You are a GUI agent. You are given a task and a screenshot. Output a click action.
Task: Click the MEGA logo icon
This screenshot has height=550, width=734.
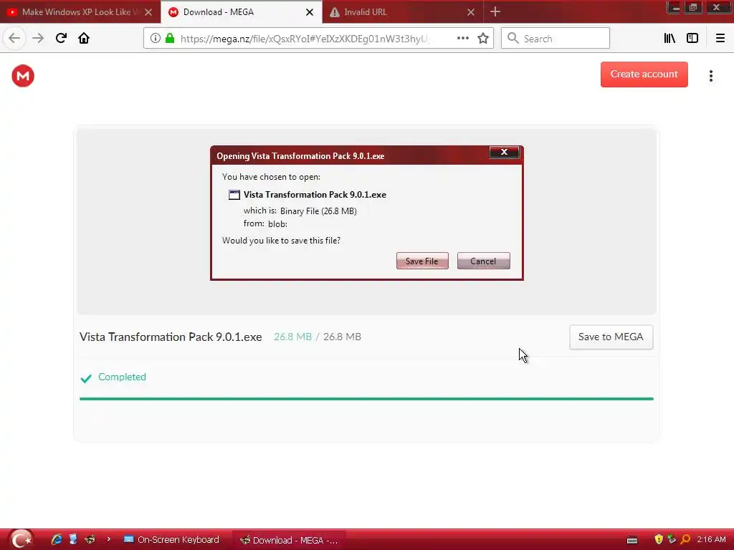click(23, 76)
